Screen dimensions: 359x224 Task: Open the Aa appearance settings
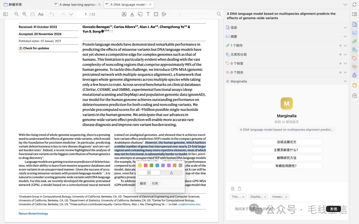click(41, 14)
